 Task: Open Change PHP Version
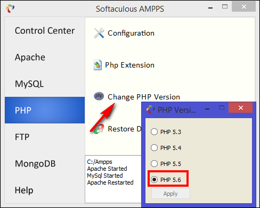[144, 97]
